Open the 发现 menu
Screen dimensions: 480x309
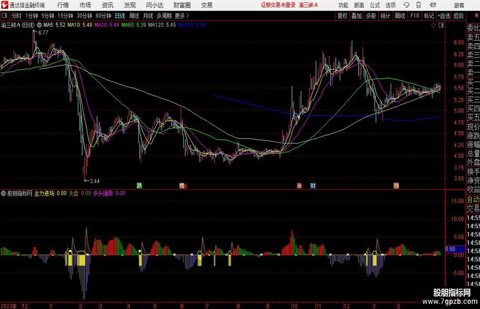click(x=130, y=5)
